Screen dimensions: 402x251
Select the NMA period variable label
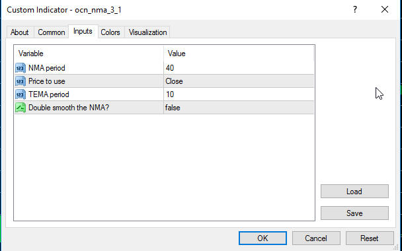coord(47,68)
